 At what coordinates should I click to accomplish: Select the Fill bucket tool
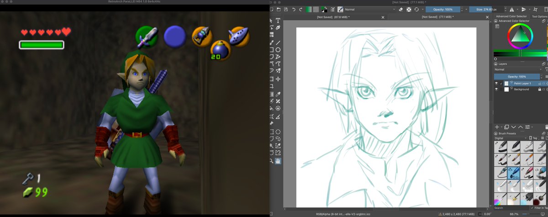coord(271,108)
